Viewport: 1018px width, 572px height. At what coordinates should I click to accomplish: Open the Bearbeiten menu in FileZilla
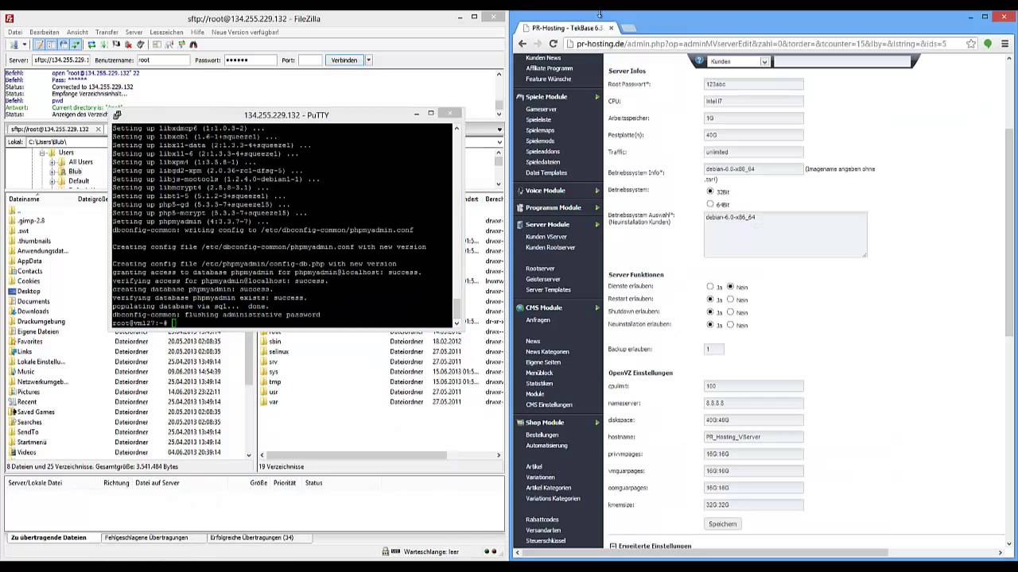tap(45, 33)
